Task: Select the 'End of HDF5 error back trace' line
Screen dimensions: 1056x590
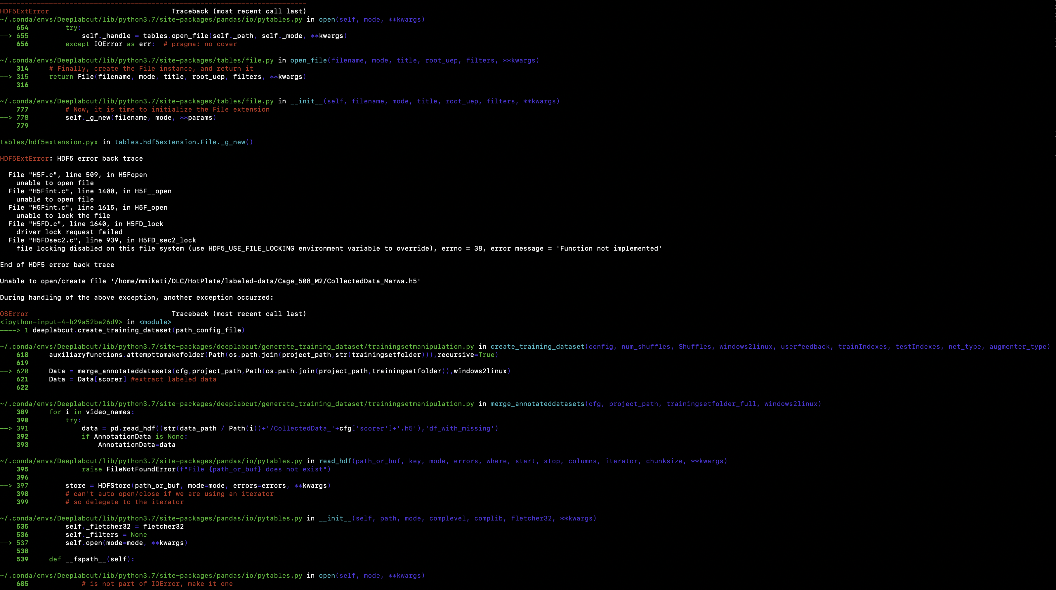Action: tap(58, 264)
